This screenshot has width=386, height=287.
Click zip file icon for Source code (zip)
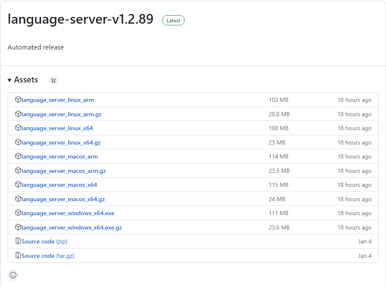pyautogui.click(x=18, y=241)
